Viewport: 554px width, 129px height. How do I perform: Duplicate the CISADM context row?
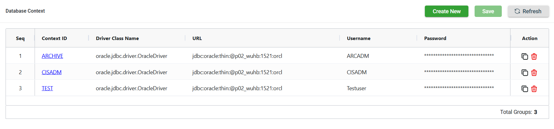[x=524, y=73]
